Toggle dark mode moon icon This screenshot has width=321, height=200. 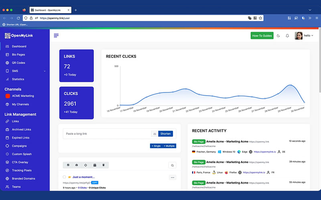278,36
